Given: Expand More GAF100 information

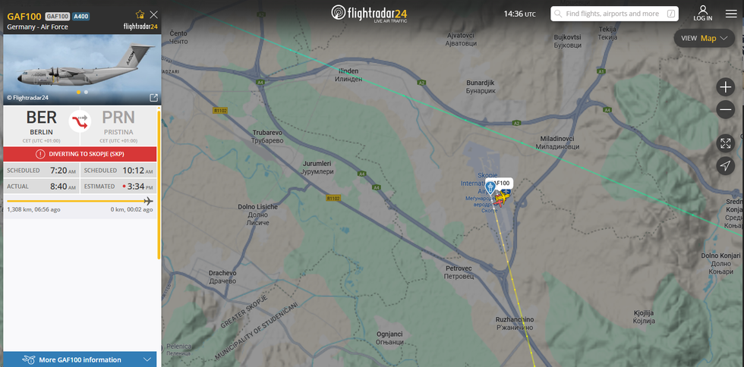Looking at the screenshot, I should coord(80,359).
